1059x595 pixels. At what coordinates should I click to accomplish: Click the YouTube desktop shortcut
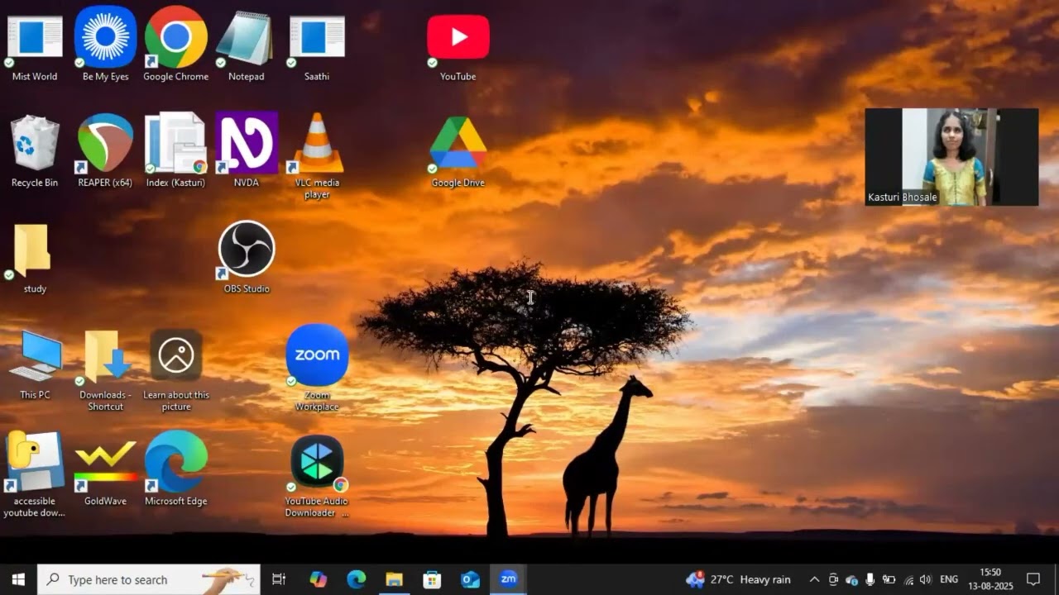tap(458, 46)
